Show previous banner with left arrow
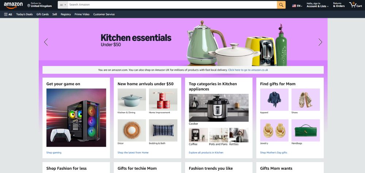Screen dimensions: 365x173 (x=46, y=42)
